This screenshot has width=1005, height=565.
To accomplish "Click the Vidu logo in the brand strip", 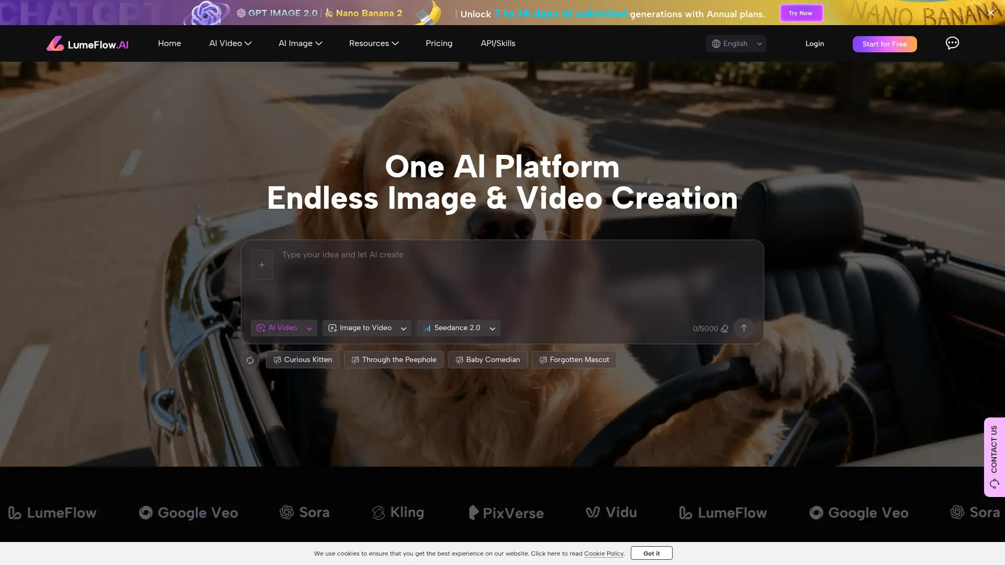I will click(x=611, y=513).
